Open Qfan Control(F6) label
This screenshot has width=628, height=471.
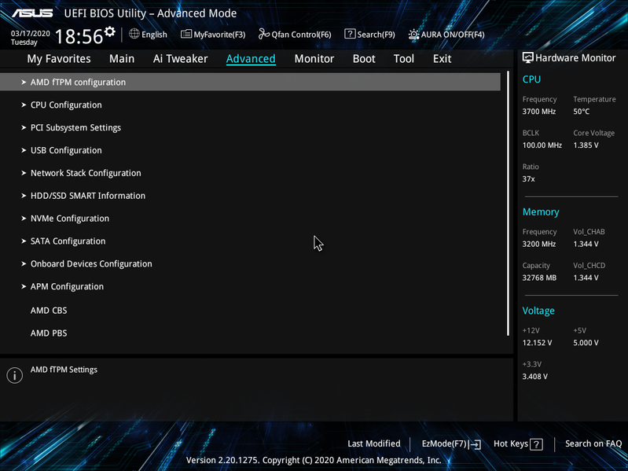click(301, 35)
